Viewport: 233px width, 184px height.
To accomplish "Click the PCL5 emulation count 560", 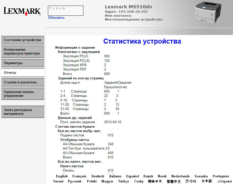I will [107, 56].
